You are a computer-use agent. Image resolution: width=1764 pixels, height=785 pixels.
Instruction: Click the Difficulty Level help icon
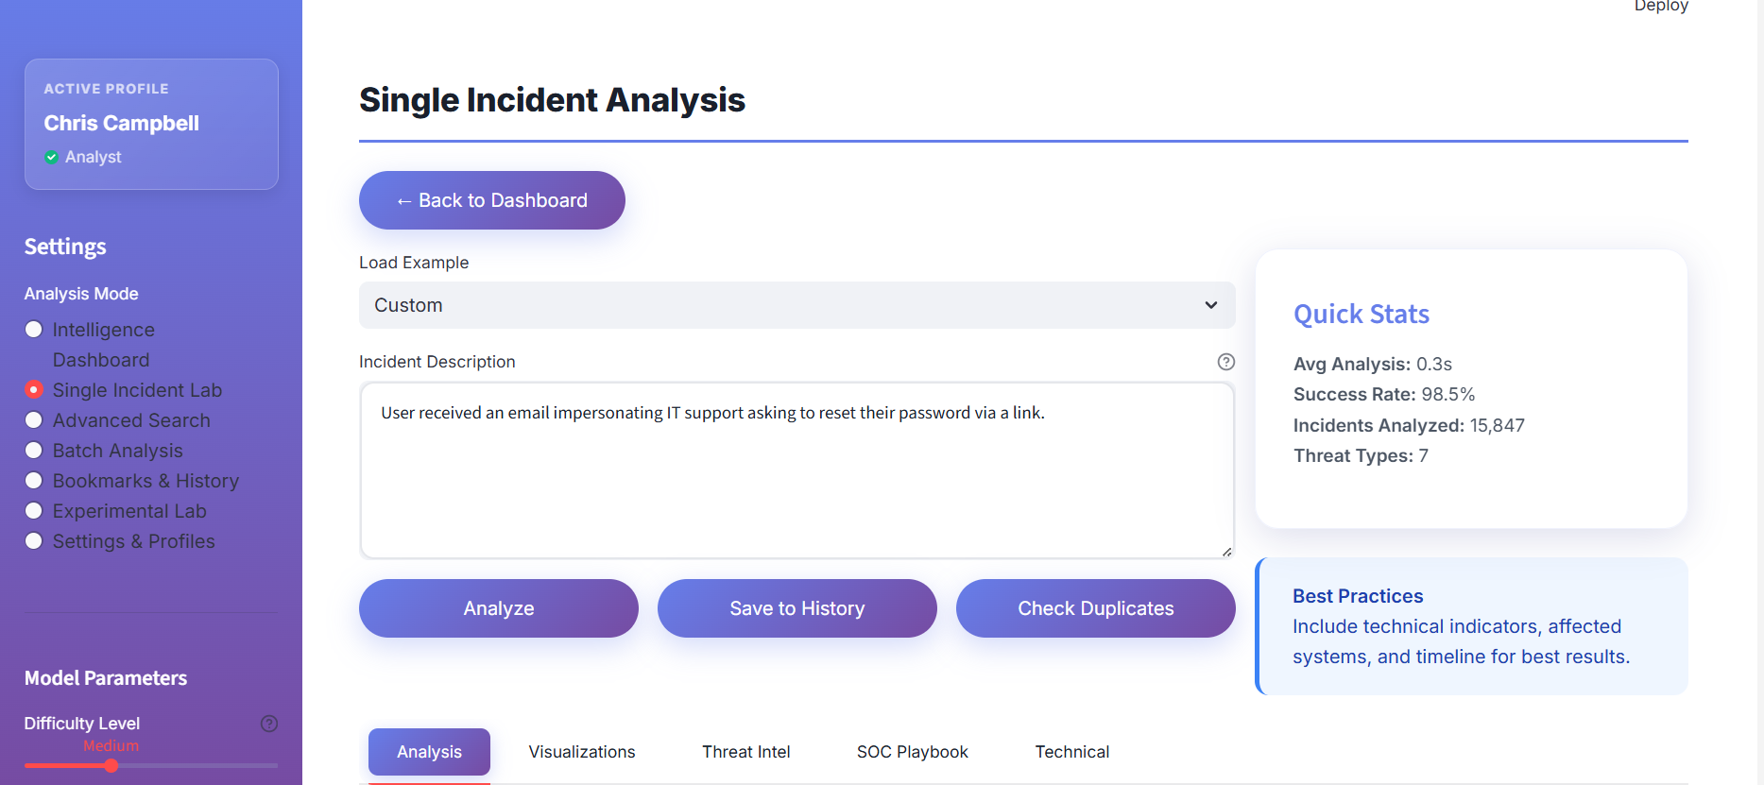coord(268,723)
